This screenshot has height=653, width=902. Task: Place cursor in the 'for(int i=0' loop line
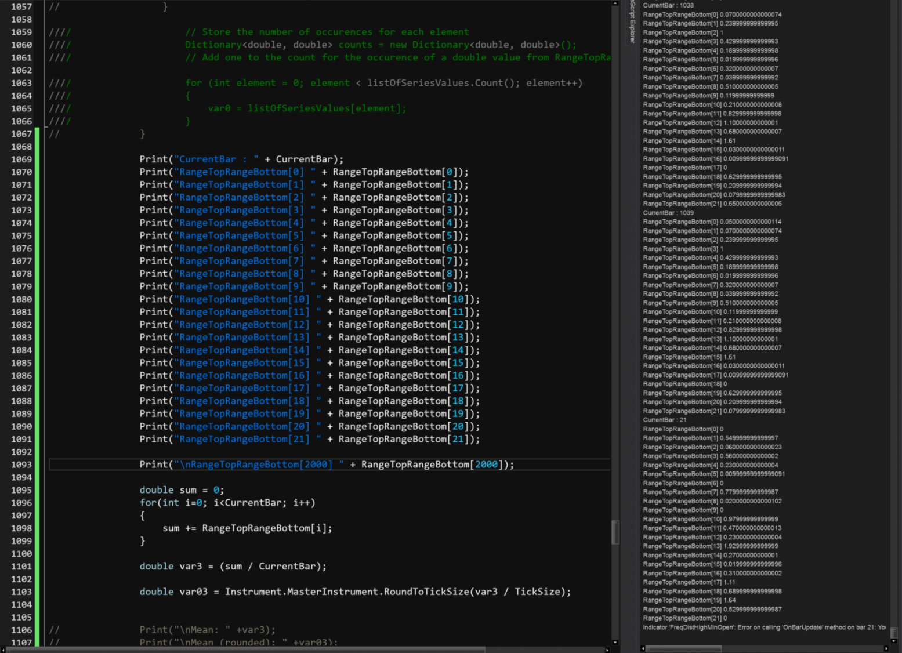click(x=227, y=503)
